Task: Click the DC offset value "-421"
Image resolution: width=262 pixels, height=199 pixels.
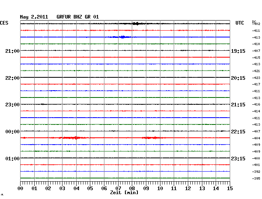Action: click(256, 71)
